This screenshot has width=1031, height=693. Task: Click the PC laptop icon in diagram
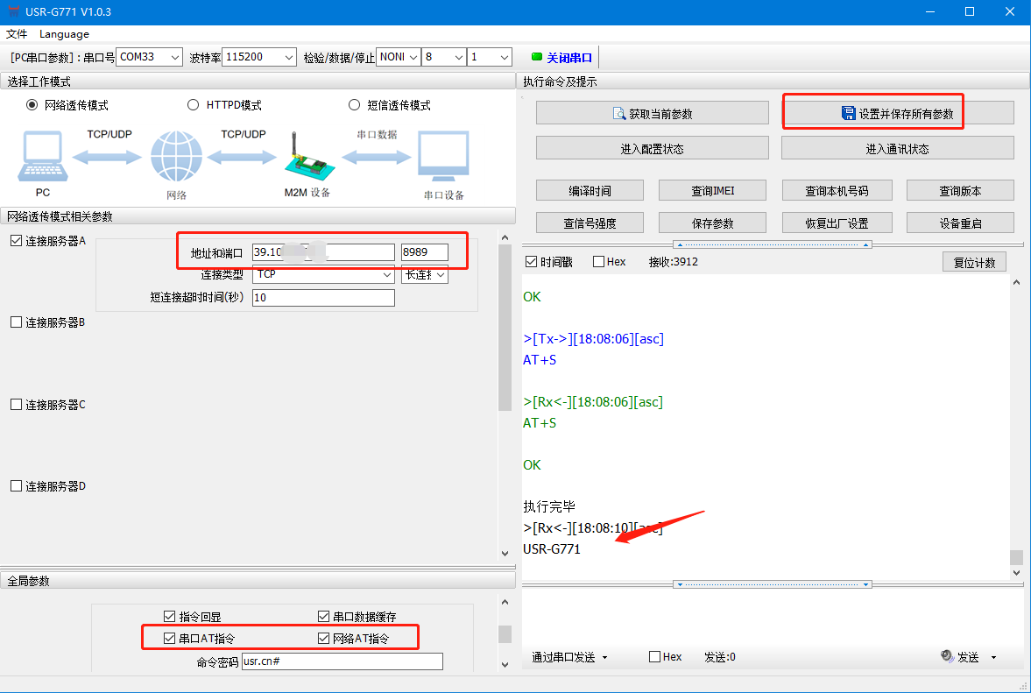[41, 156]
